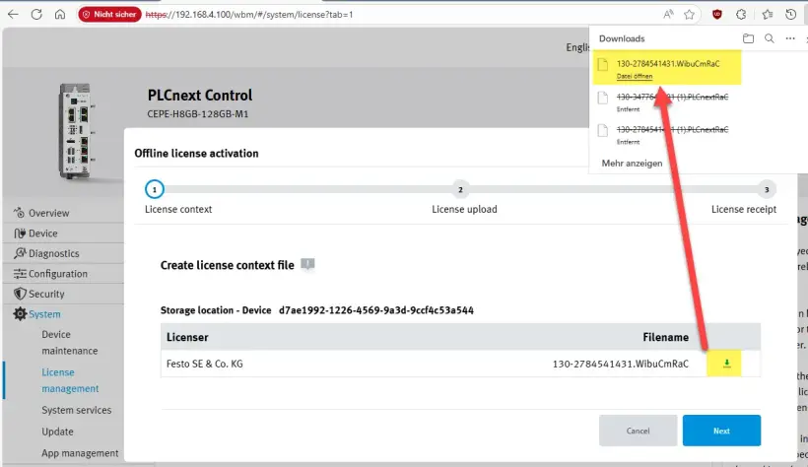Viewport: 808px width, 467px height.
Task: Click the Diagnostics icon in sidebar
Action: pyautogui.click(x=20, y=253)
